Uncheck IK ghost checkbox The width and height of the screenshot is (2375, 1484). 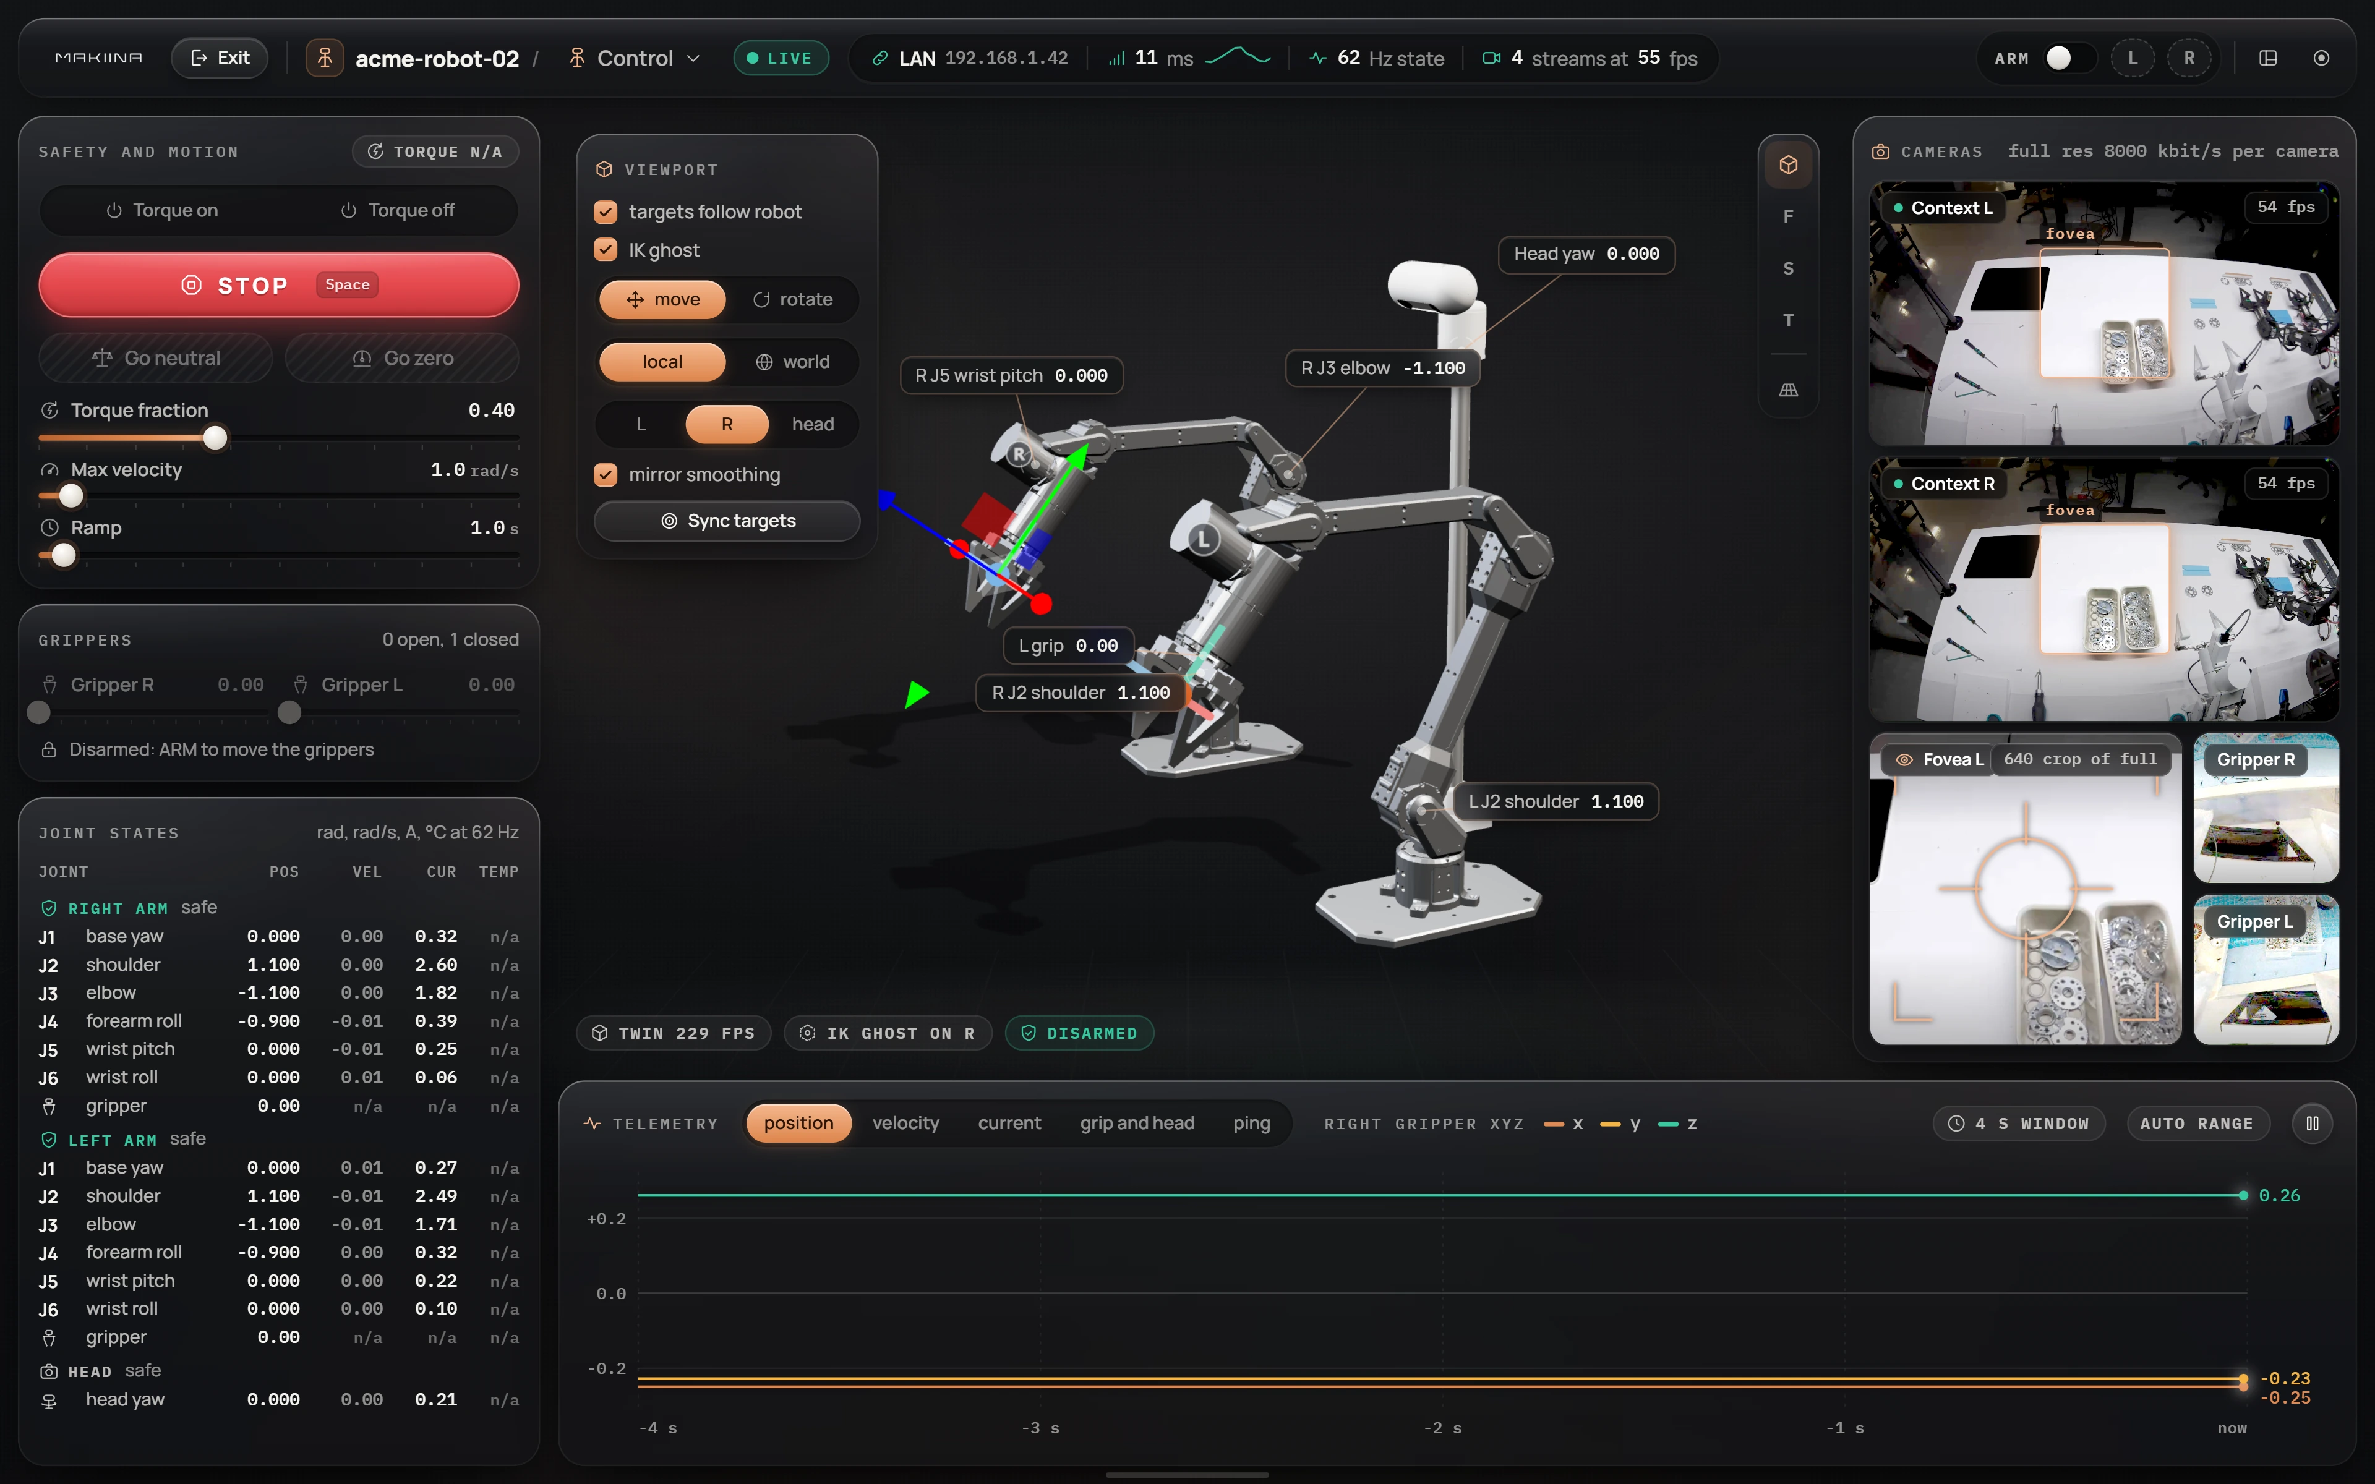(x=606, y=250)
